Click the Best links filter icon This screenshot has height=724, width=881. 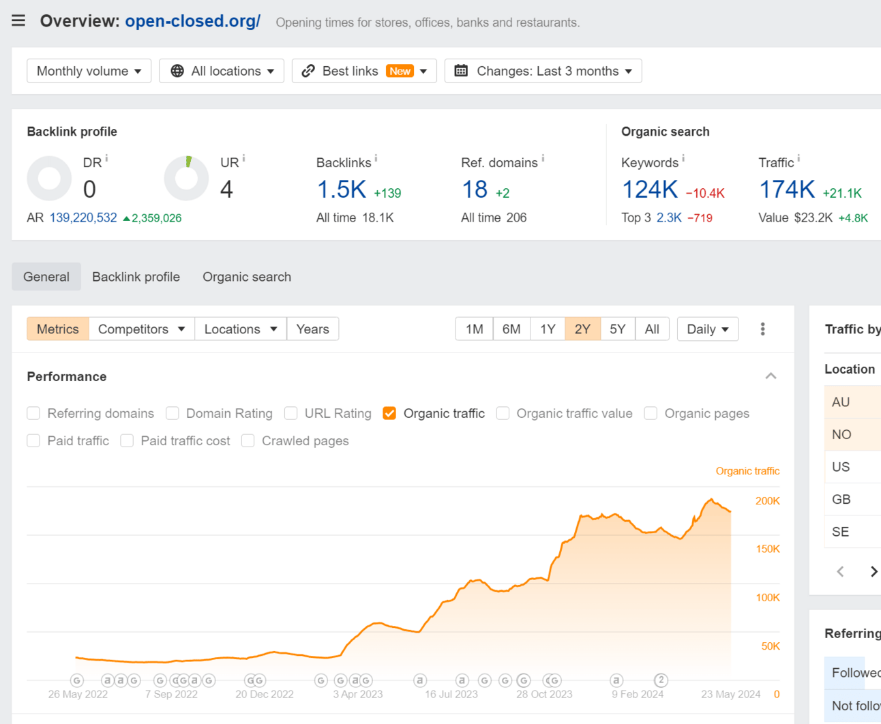309,71
